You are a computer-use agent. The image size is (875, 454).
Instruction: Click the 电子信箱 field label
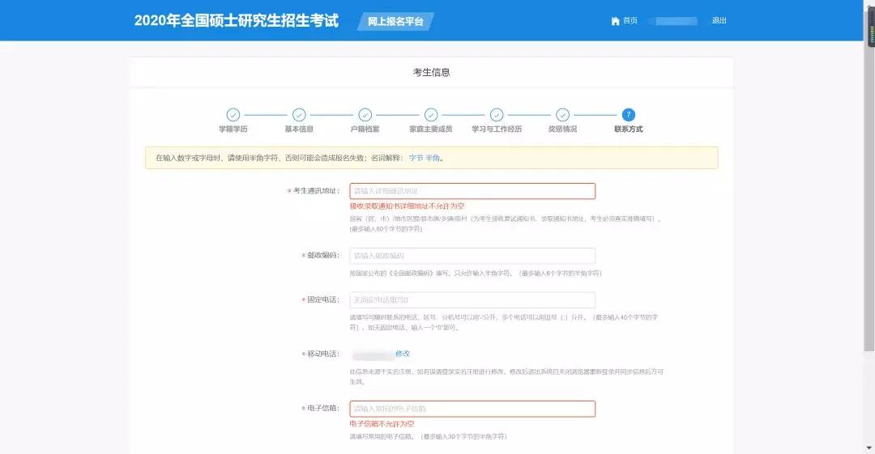tap(323, 408)
